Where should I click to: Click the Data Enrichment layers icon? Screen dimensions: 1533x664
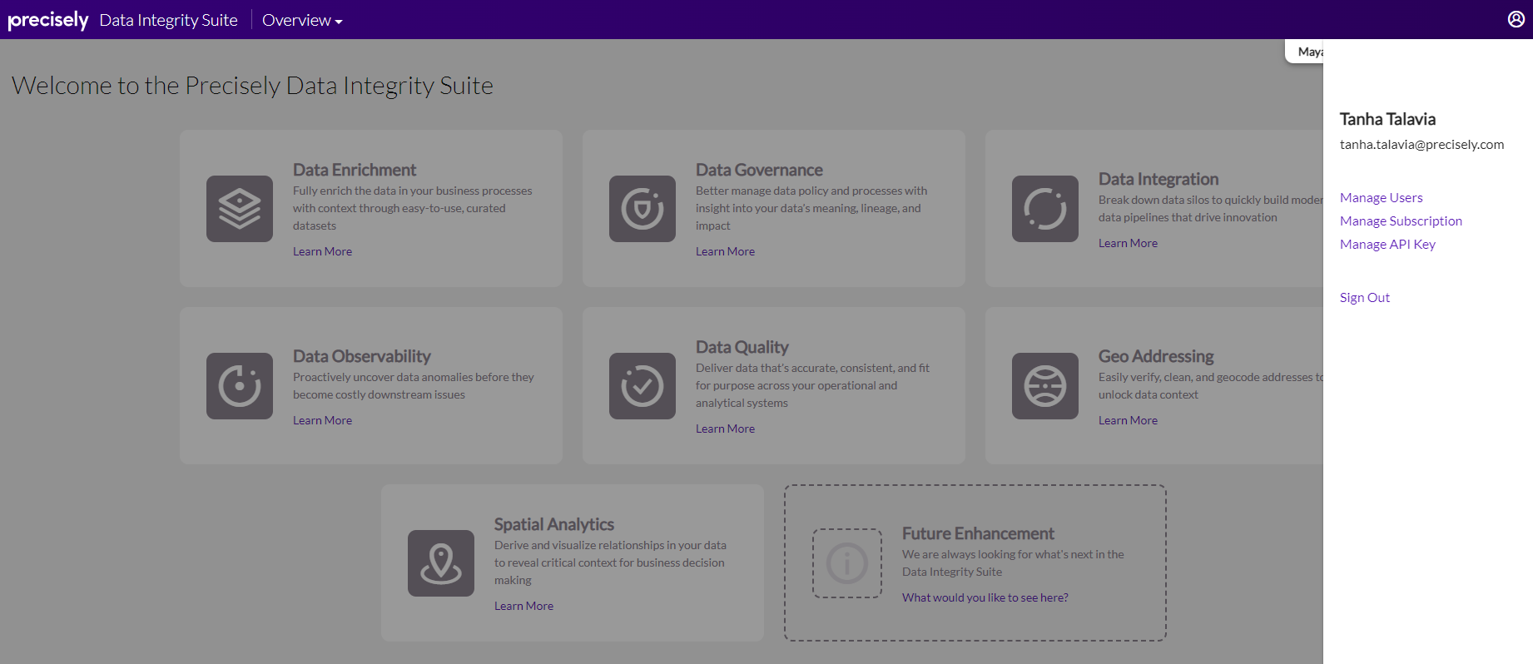coord(240,209)
